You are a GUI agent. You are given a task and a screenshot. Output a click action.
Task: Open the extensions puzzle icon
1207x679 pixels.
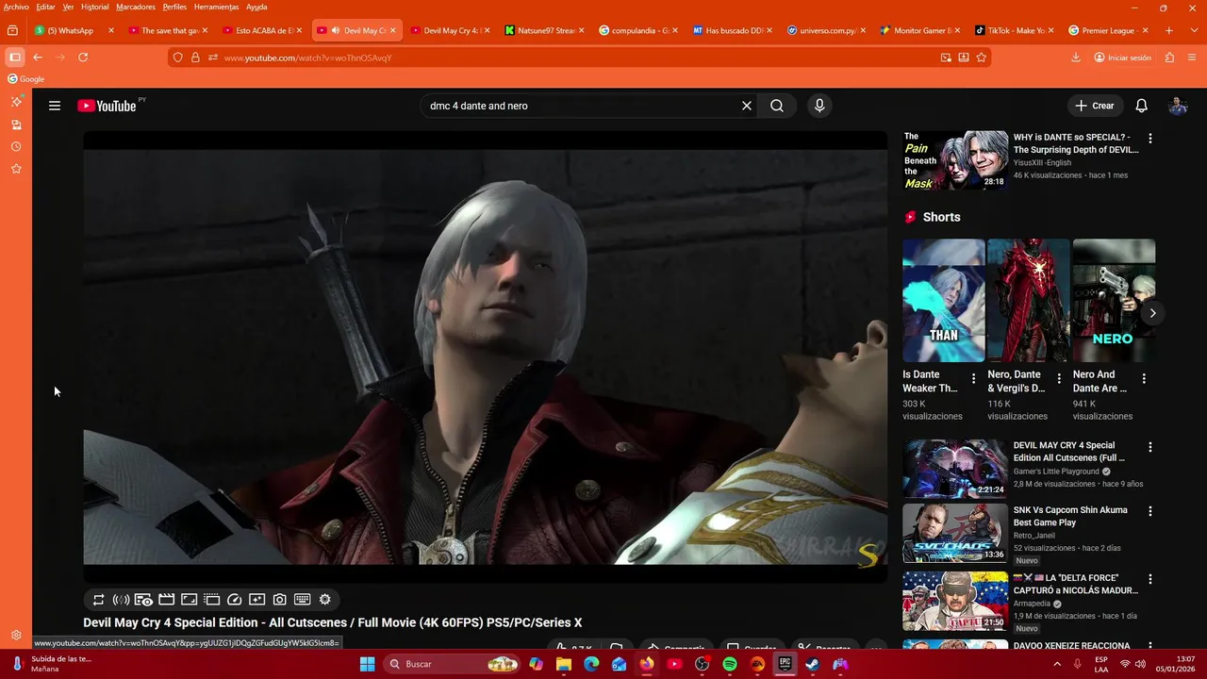(1170, 58)
